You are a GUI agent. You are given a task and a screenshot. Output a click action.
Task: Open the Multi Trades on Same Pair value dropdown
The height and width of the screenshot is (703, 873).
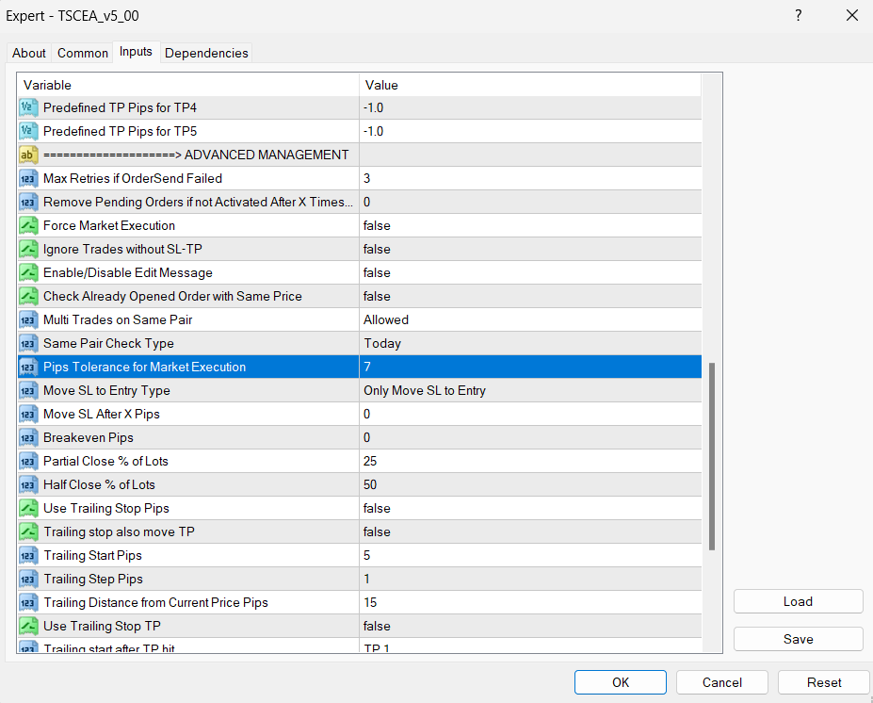point(386,319)
